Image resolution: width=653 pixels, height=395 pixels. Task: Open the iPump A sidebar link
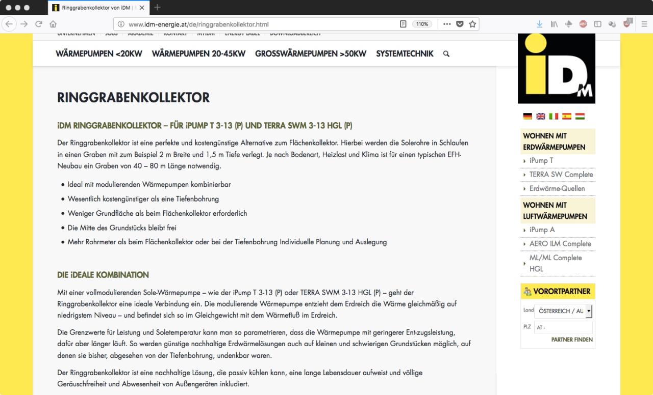(x=542, y=230)
